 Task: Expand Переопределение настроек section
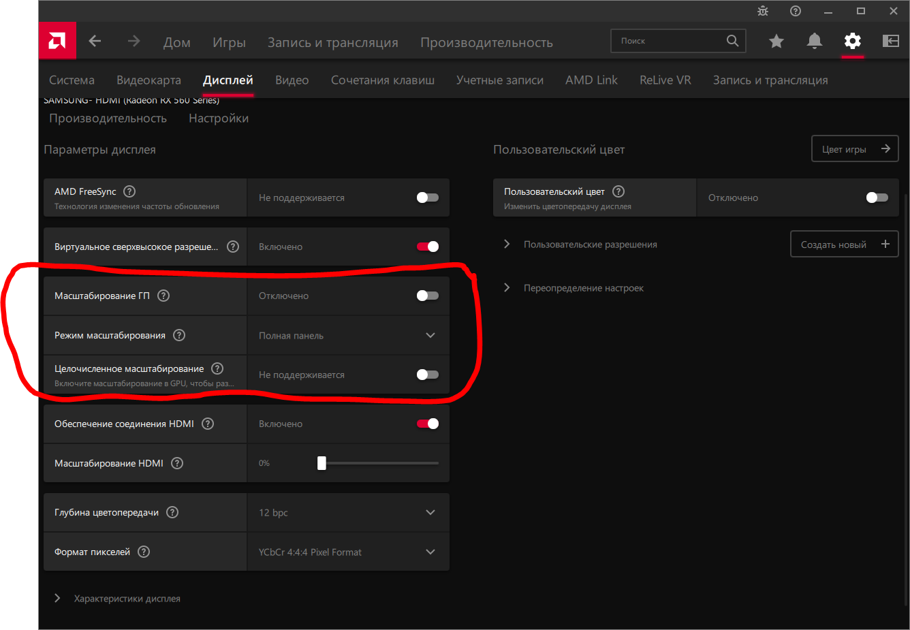click(507, 287)
